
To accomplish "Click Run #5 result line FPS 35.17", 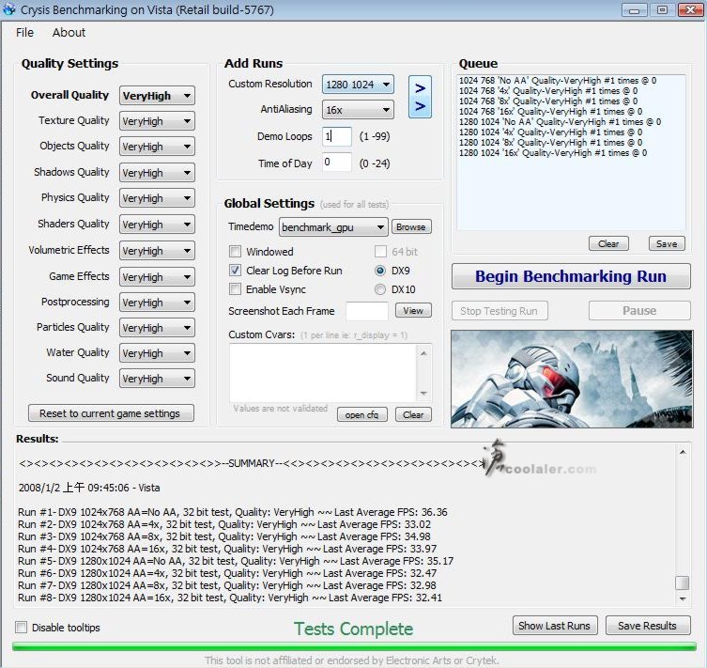I will (236, 561).
